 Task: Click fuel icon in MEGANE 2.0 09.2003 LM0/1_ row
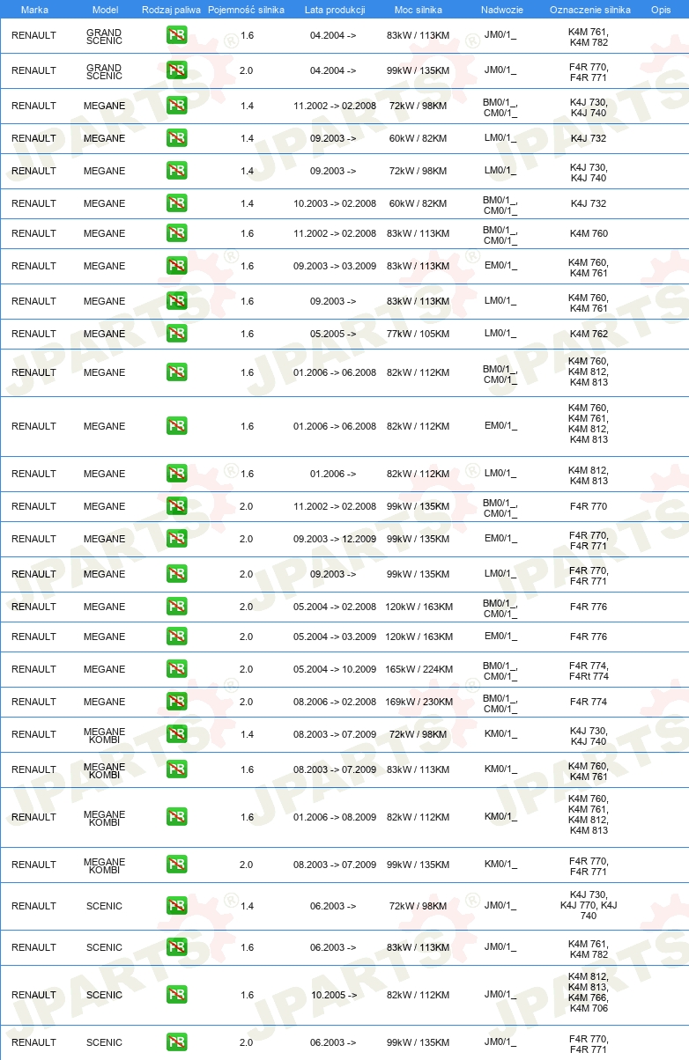click(x=176, y=574)
